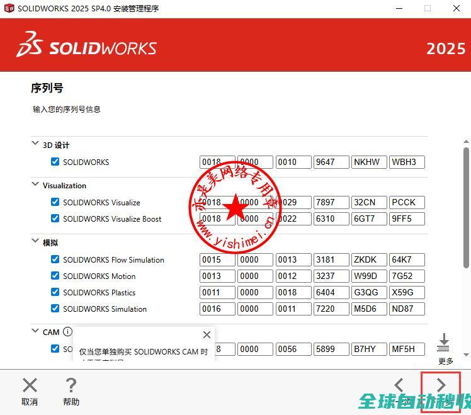Disable the SOLIDWORKS Flow Simulation checkbox
The height and width of the screenshot is (415, 471).
pyautogui.click(x=55, y=259)
